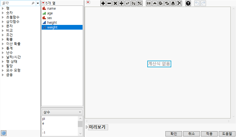Open the red triangle menu for 5개 열
The height and width of the screenshot is (137, 236).
pos(43,3)
